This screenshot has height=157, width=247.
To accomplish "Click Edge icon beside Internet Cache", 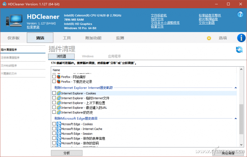I will pyautogui.click(x=59, y=129).
